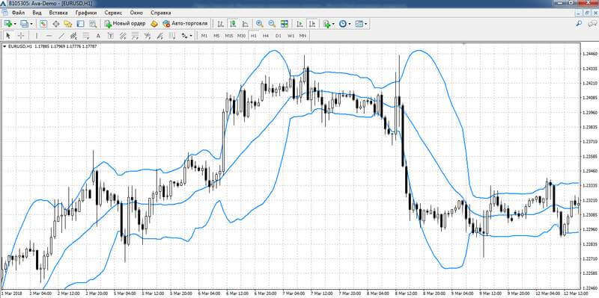Open the Data Window panel
The height and width of the screenshot is (298, 599).
(55, 24)
